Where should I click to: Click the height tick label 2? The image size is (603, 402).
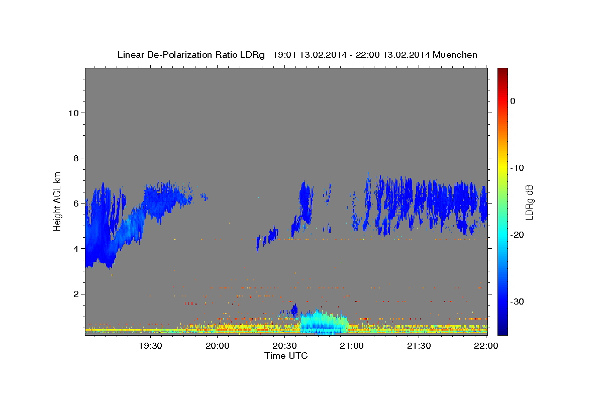(76, 293)
